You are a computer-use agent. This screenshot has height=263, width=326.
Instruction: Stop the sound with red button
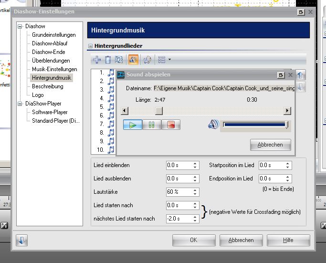[170, 125]
